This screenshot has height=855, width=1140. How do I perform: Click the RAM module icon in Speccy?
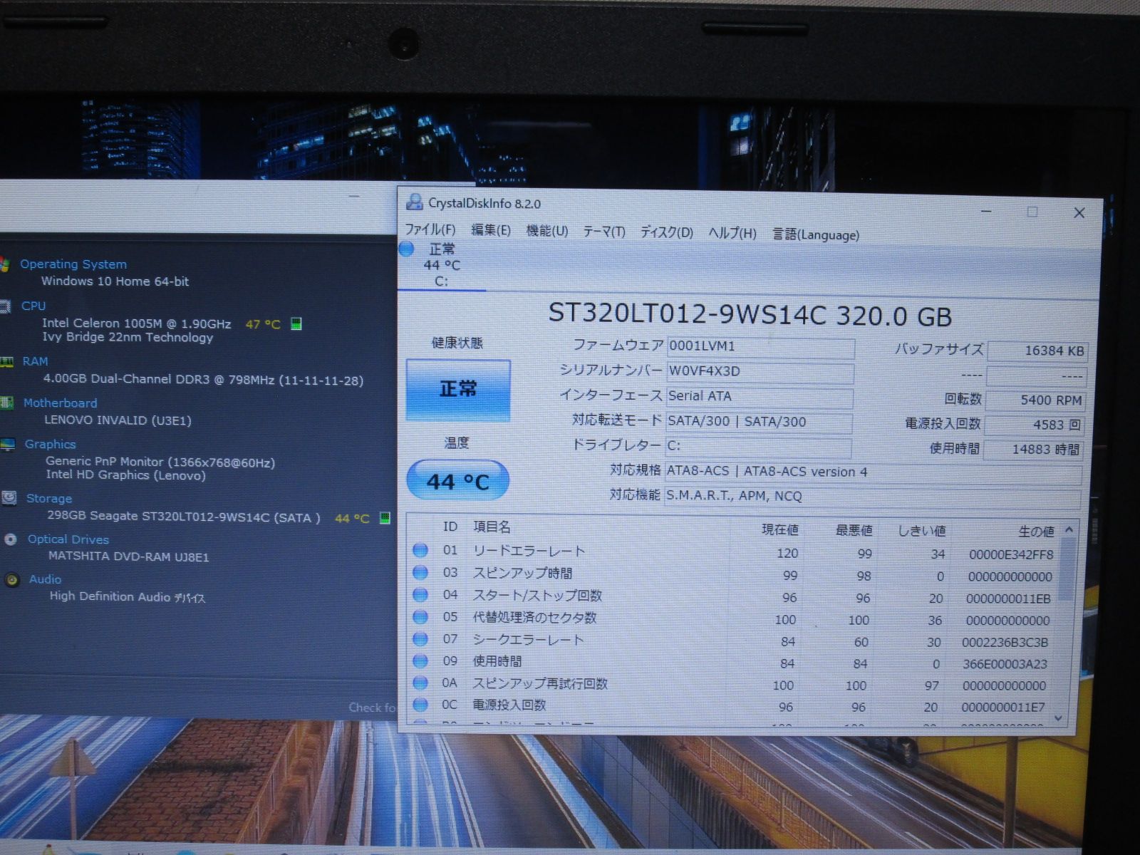[6, 362]
